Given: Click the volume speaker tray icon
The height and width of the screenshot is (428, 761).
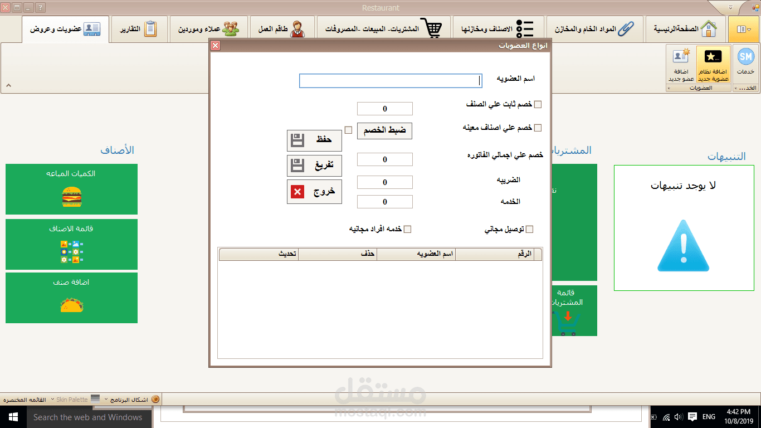Looking at the screenshot, I should tap(679, 417).
